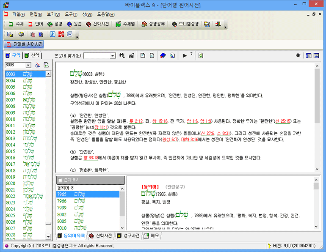Toggle the 전체표시 checkbox

click(60, 180)
